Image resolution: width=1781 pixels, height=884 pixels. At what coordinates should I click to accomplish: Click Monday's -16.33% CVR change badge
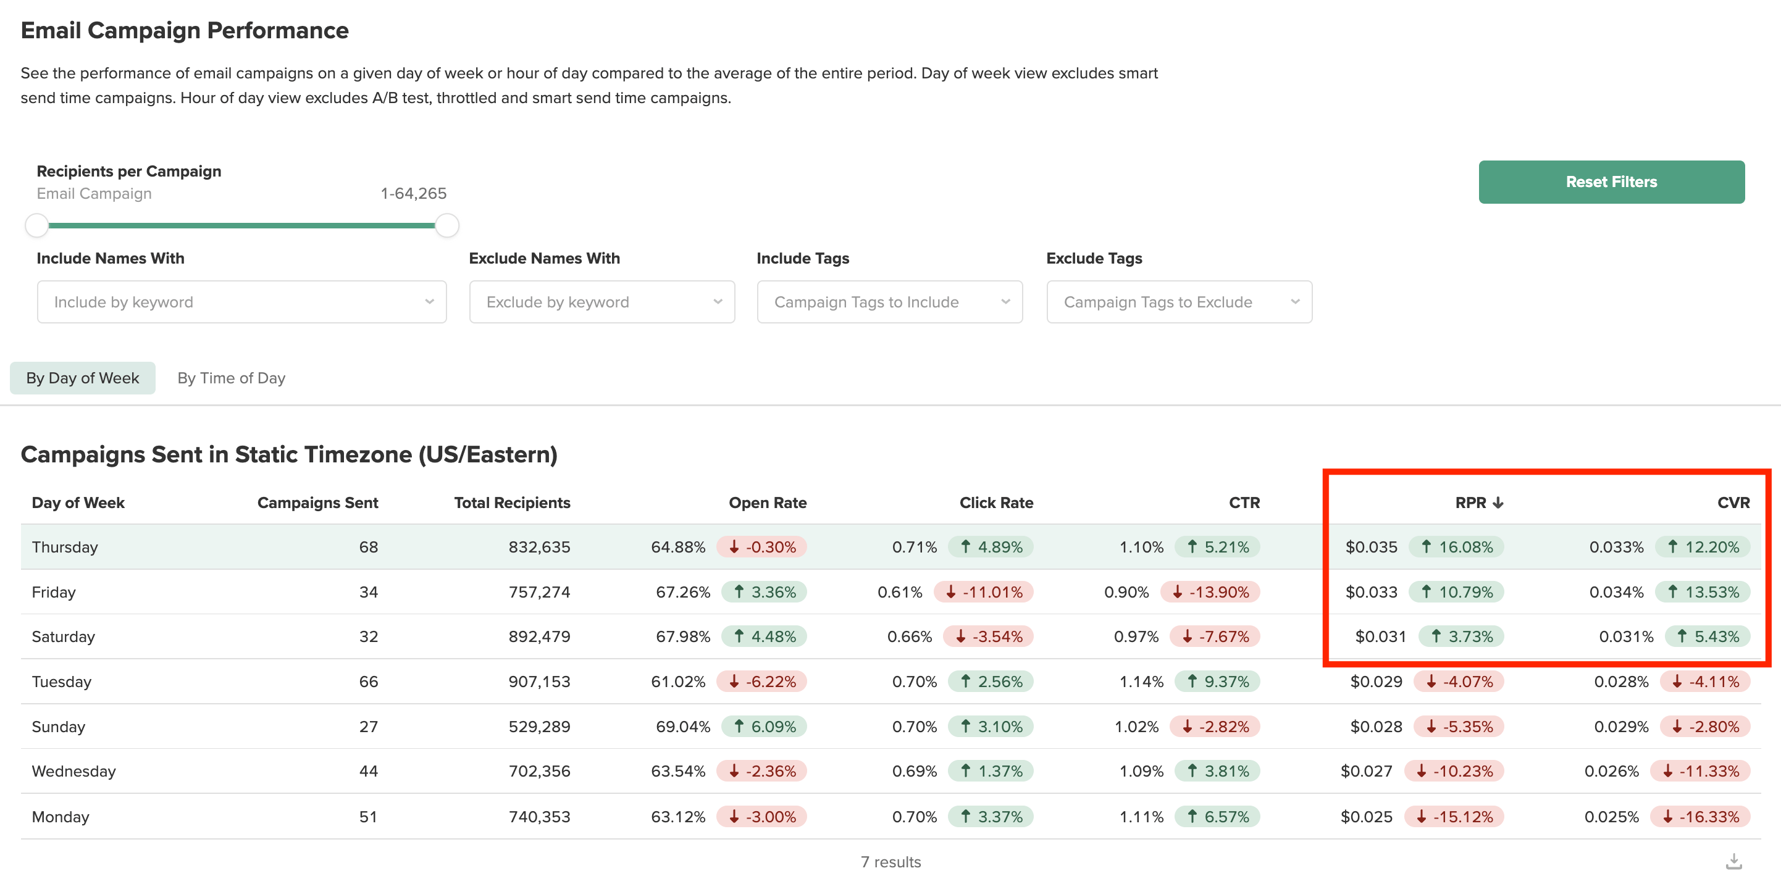point(1700,816)
